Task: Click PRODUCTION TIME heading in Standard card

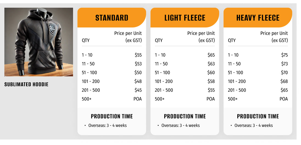Action: pos(112,116)
